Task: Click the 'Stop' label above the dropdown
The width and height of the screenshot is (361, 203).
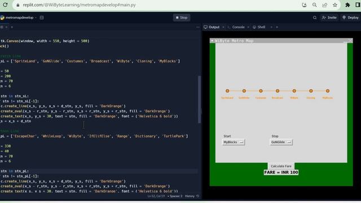Action: (x=275, y=136)
